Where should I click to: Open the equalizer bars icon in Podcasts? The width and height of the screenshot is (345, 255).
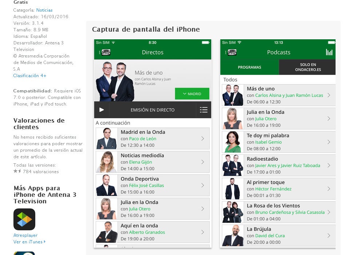point(329,52)
